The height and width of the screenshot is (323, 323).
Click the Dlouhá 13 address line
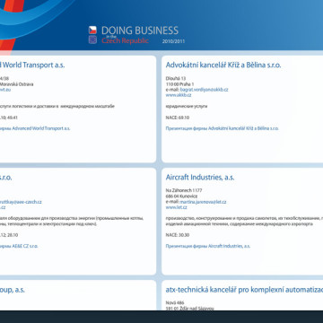tap(176, 78)
